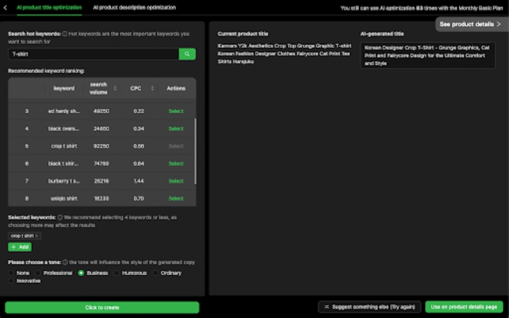
Task: Click the back arrow icon
Action: (5, 8)
